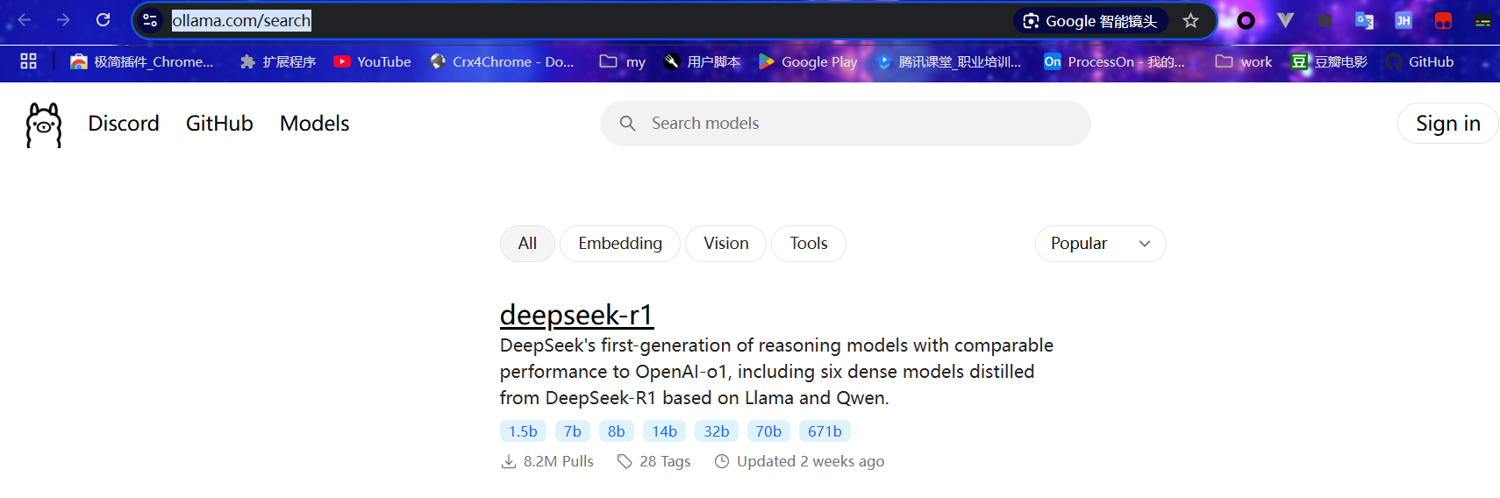Open Models link in site header
Image resolution: width=1500 pixels, height=498 pixels.
click(x=314, y=124)
